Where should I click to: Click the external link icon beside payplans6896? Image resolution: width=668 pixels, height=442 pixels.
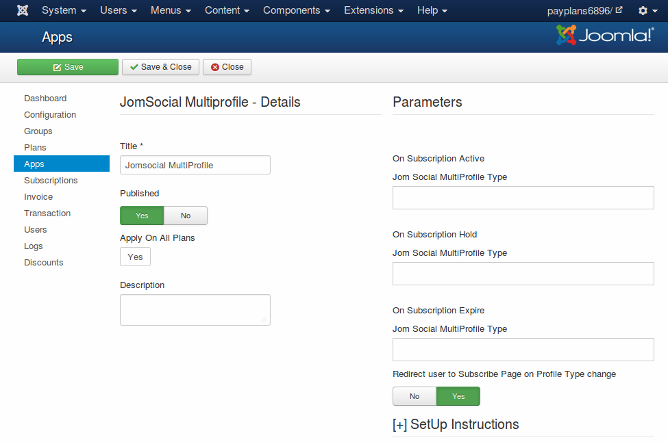619,10
